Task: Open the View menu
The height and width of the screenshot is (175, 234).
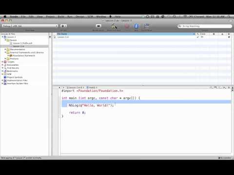Action: (x=39, y=17)
